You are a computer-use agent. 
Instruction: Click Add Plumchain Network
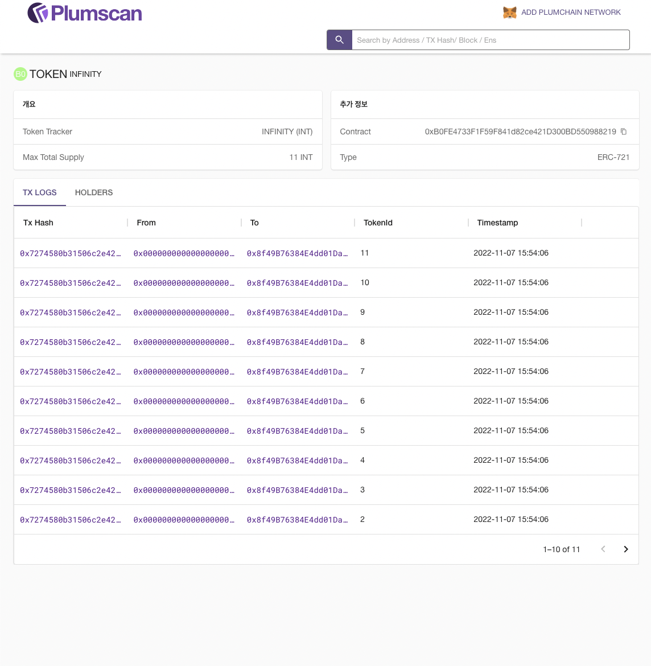(x=570, y=13)
